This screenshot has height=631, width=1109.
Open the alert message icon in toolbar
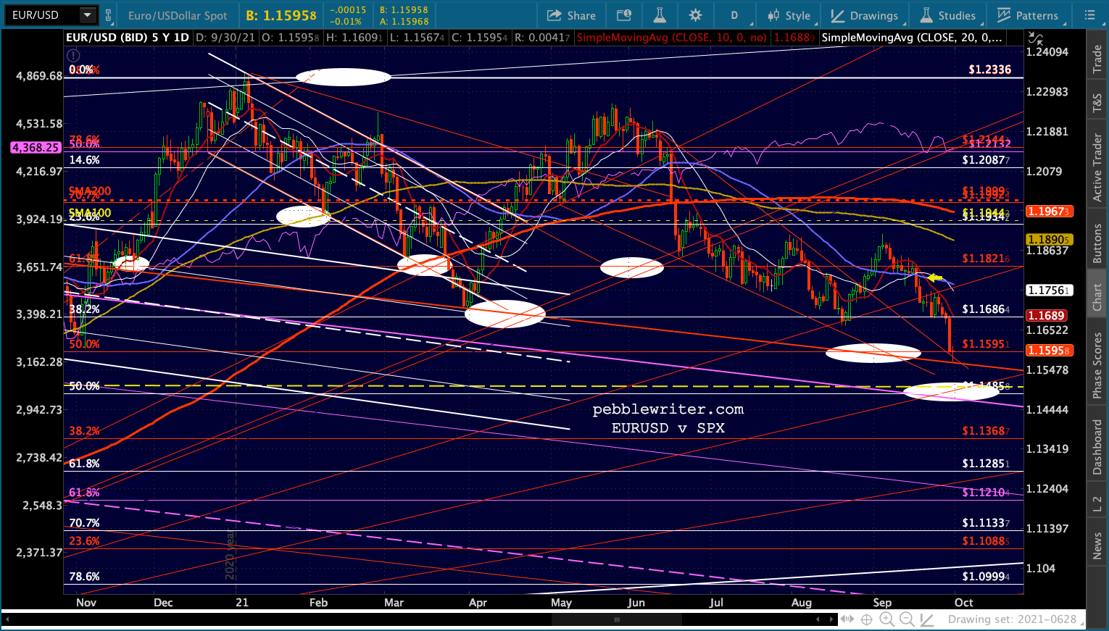click(623, 15)
